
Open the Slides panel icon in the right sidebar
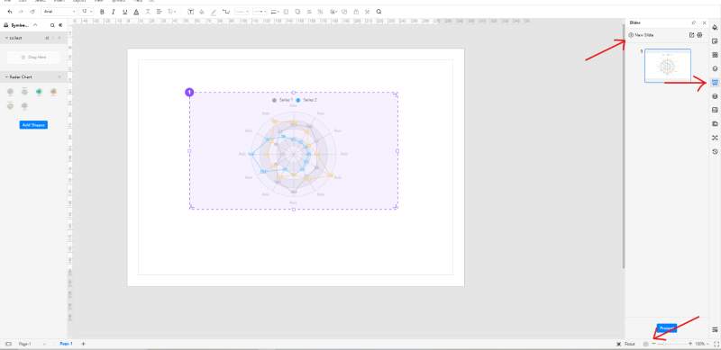715,83
